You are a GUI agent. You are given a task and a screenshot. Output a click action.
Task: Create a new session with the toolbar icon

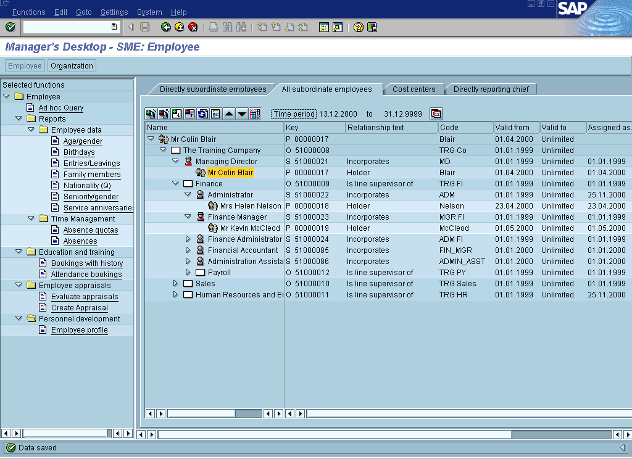tap(323, 27)
